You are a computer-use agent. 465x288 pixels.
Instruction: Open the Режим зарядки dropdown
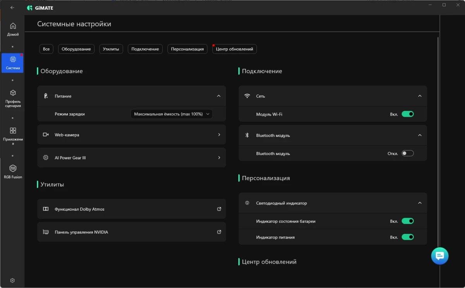[x=171, y=114]
